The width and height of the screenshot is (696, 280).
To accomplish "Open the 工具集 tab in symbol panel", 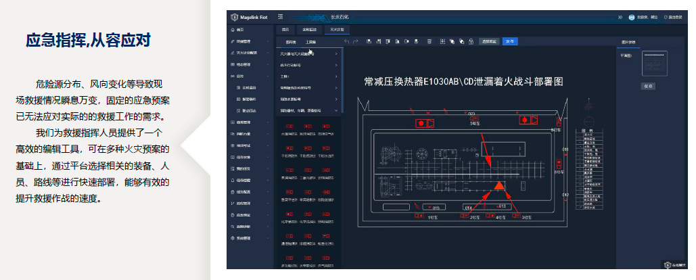I will click(x=311, y=42).
